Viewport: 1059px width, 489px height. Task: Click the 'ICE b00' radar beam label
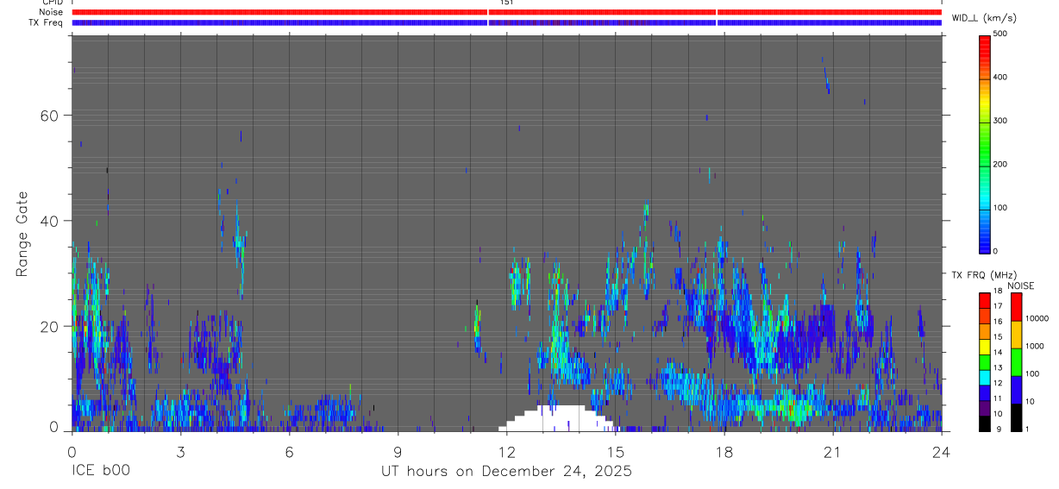click(x=102, y=472)
